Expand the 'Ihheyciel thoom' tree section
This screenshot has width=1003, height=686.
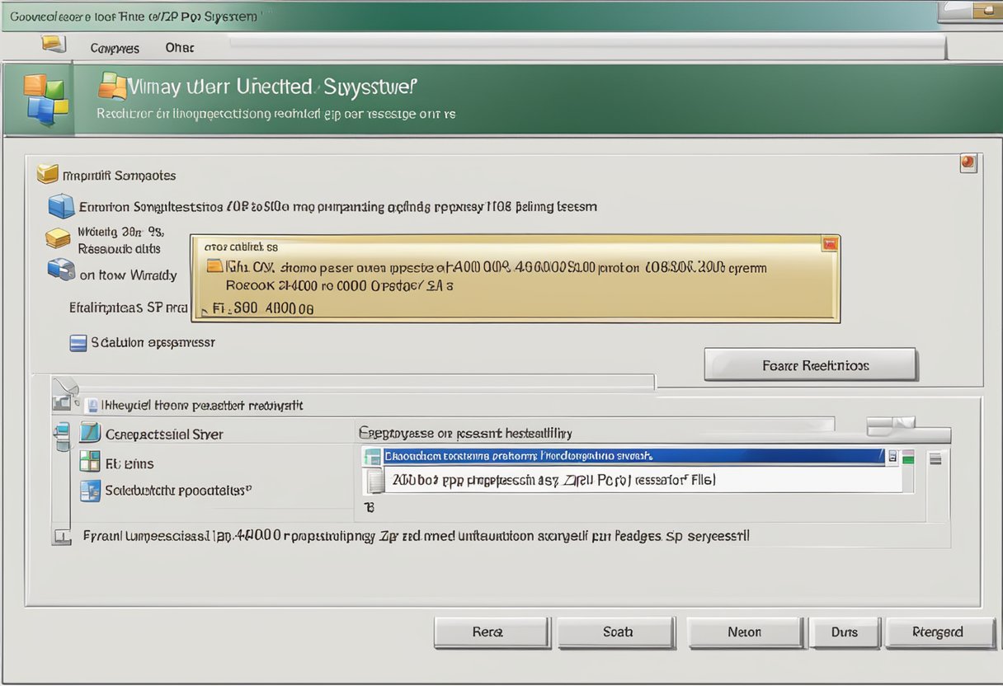(92, 405)
